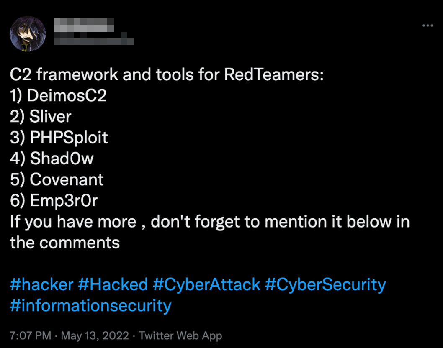Open the #CyberAttack hashtag
Screen dimensions: 443x348
point(206,285)
